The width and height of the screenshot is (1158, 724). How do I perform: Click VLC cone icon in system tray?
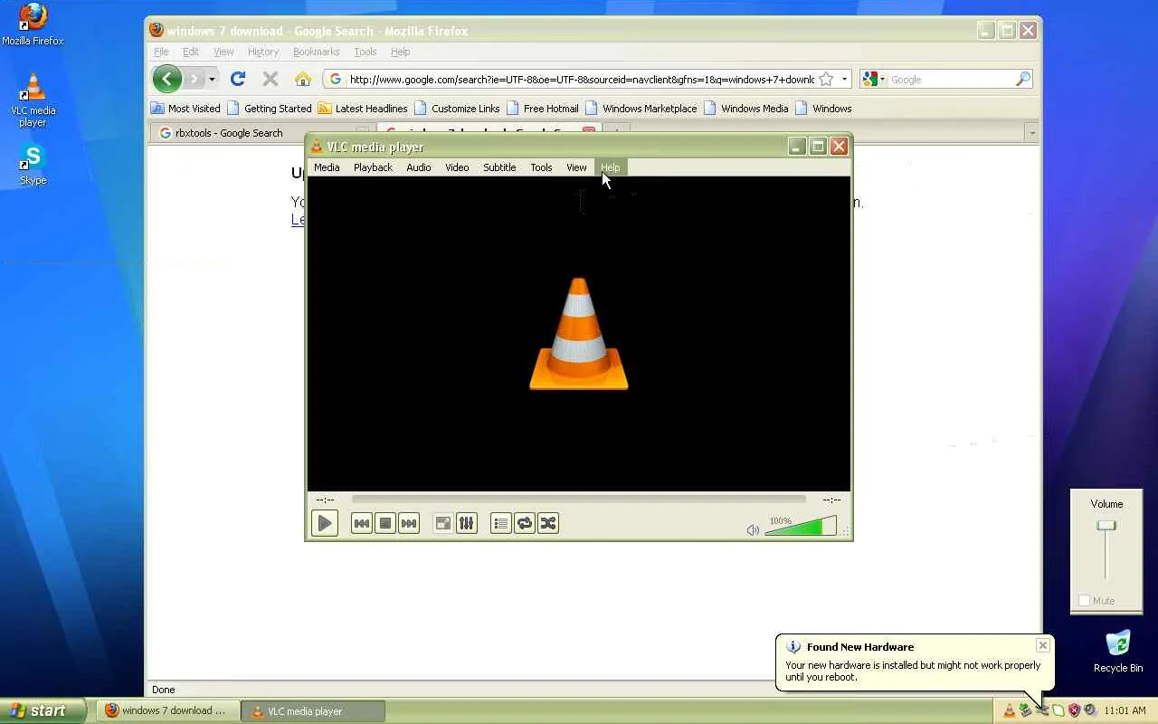point(1009,710)
